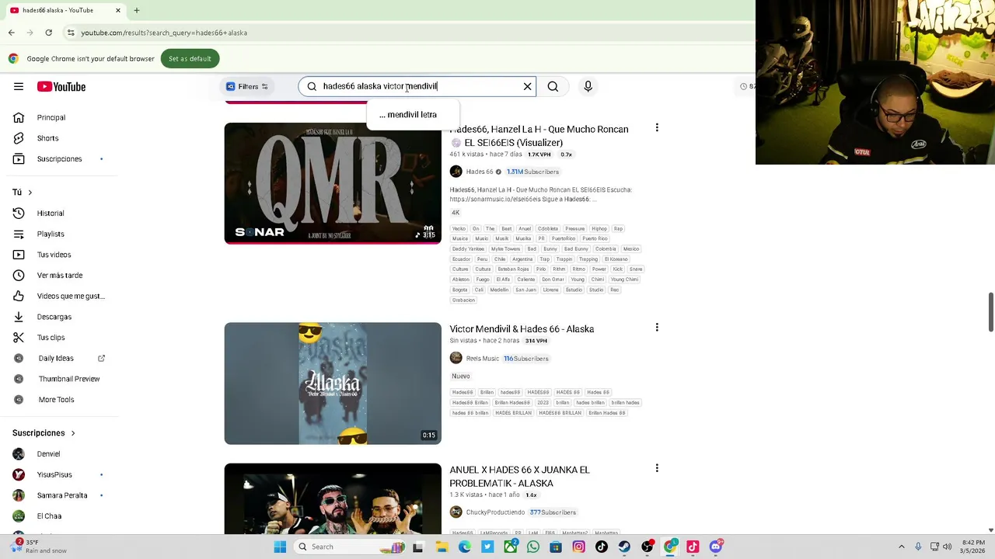This screenshot has height=559, width=995.
Task: Submit search with the magnifier button
Action: point(553,86)
